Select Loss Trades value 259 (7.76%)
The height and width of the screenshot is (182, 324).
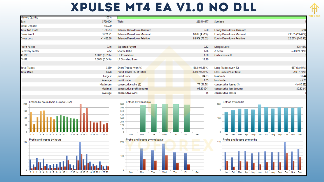coord(299,72)
